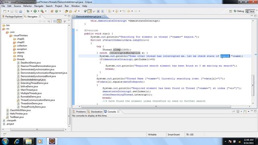Image resolution: width=258 pixels, height=145 pixels.
Task: Open the Open Console dropdown arrow
Action: tap(248, 112)
